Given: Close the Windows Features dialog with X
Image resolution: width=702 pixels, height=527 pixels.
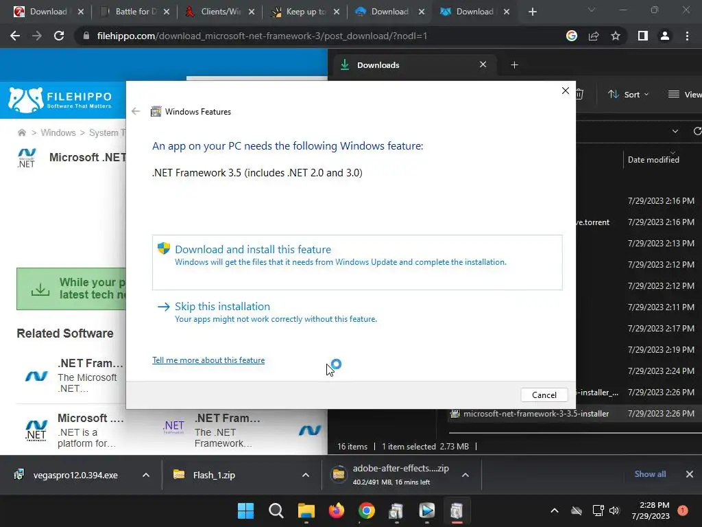Looking at the screenshot, I should tap(566, 91).
